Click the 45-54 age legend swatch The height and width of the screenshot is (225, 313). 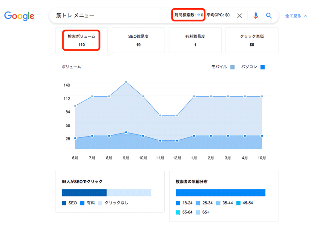point(238,203)
